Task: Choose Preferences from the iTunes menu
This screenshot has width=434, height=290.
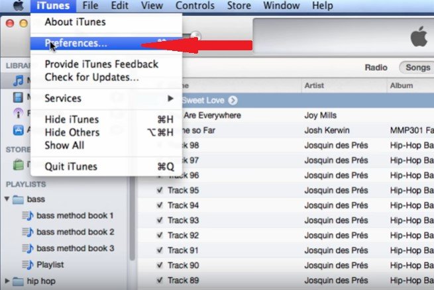Action: coord(76,43)
